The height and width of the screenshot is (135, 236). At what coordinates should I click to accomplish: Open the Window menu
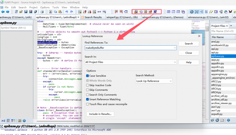(x=75, y=7)
